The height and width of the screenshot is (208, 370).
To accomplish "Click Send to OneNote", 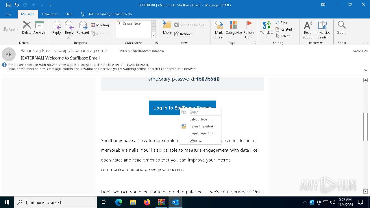I will pyautogui.click(x=190, y=25).
